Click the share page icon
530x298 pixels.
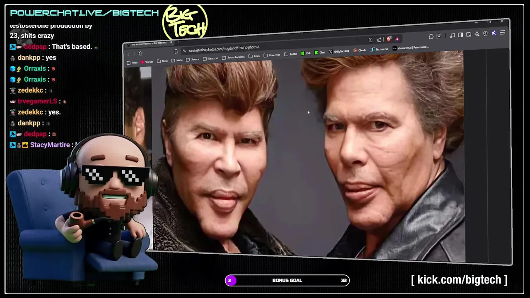click(x=379, y=40)
